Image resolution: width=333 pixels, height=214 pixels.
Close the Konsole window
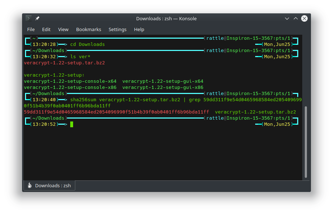304,18
